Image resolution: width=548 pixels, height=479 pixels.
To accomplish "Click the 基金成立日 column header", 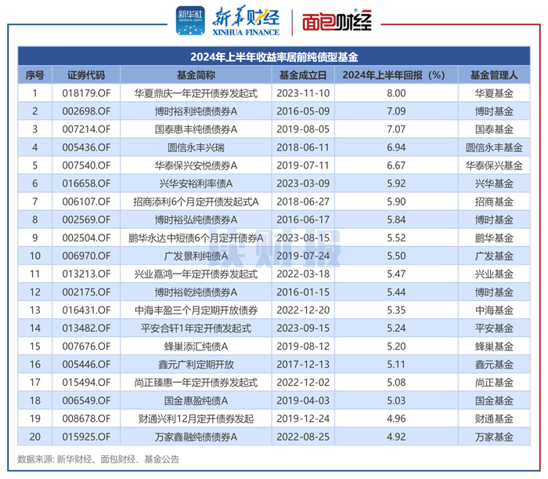I will click(303, 75).
